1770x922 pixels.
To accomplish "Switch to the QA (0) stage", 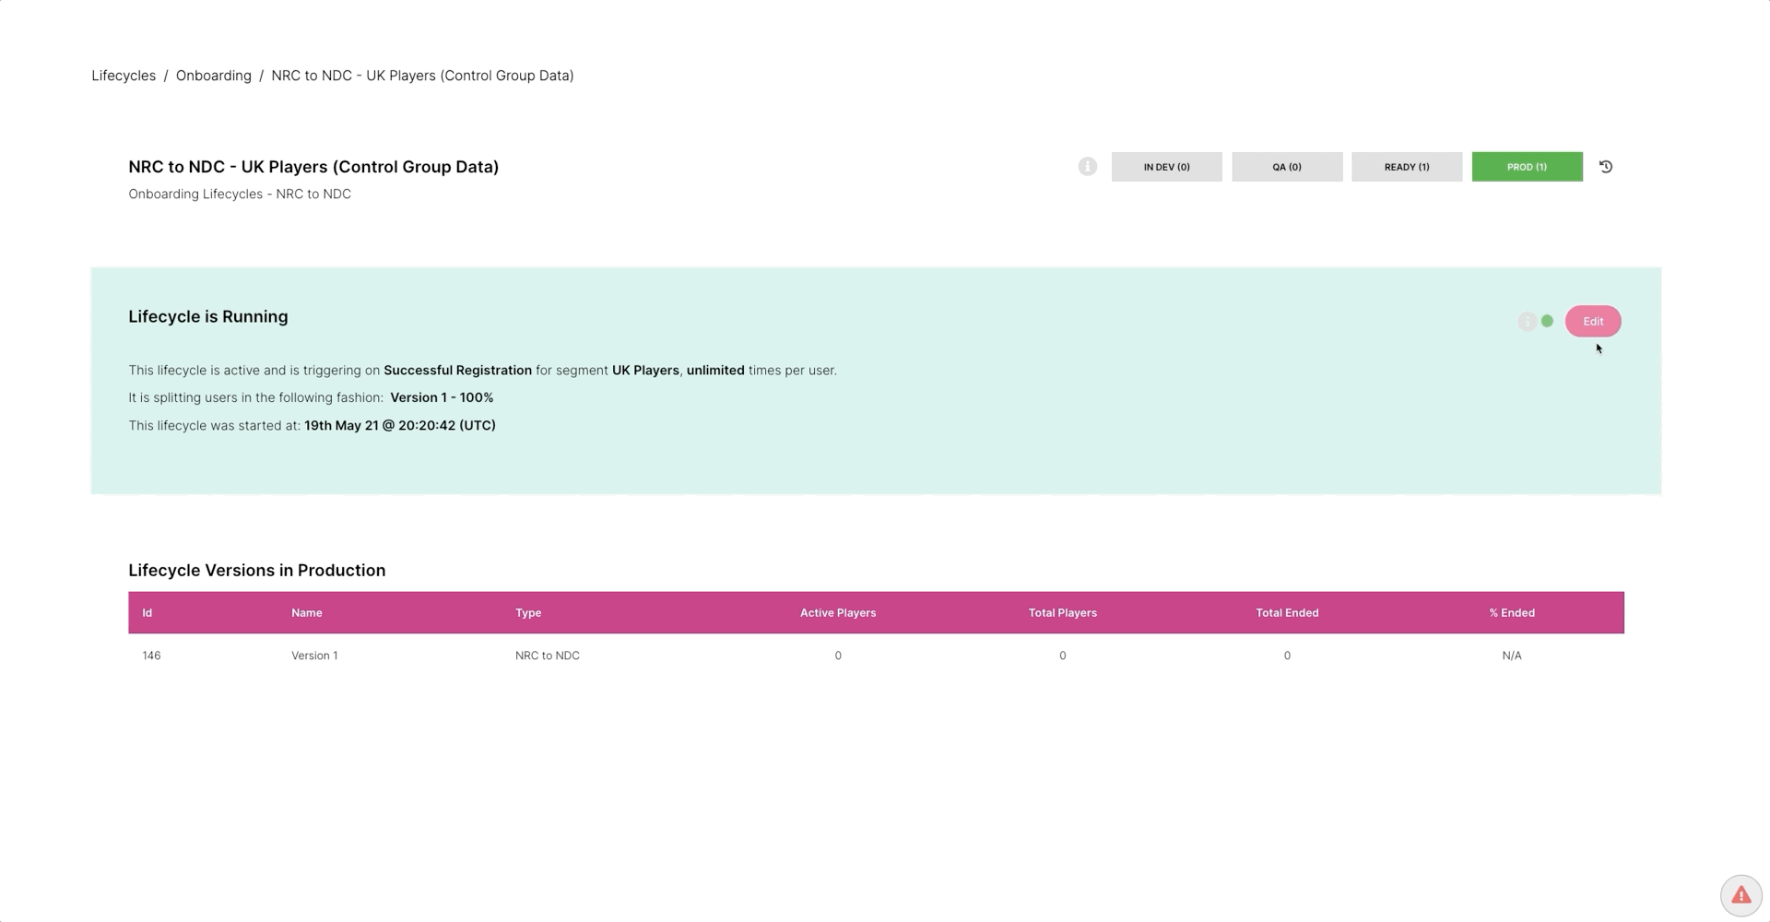I will pyautogui.click(x=1286, y=167).
